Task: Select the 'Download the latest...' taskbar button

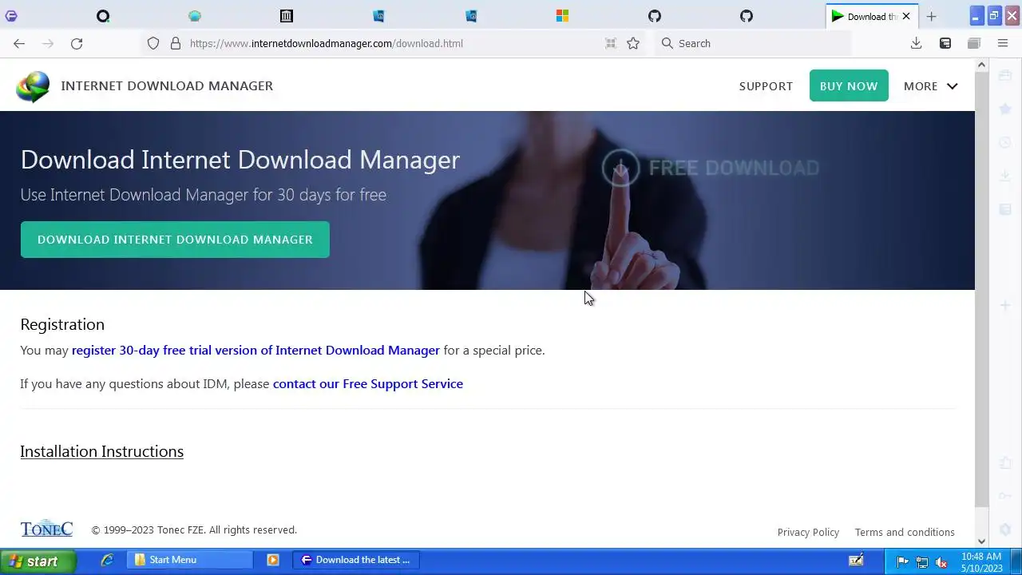Action: point(355,560)
